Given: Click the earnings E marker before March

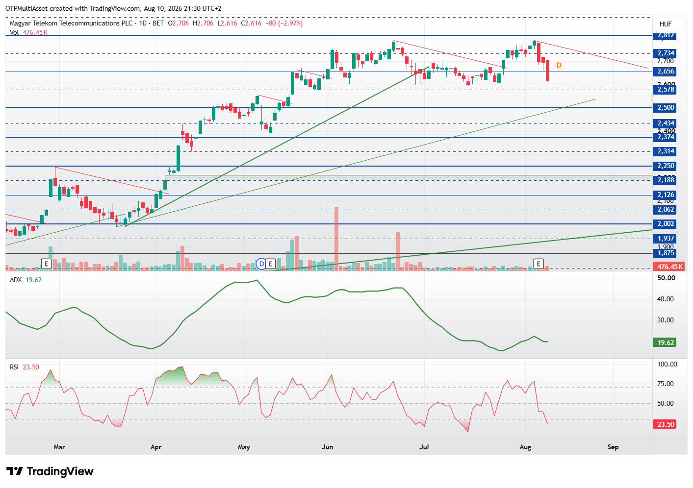Looking at the screenshot, I should tap(46, 264).
